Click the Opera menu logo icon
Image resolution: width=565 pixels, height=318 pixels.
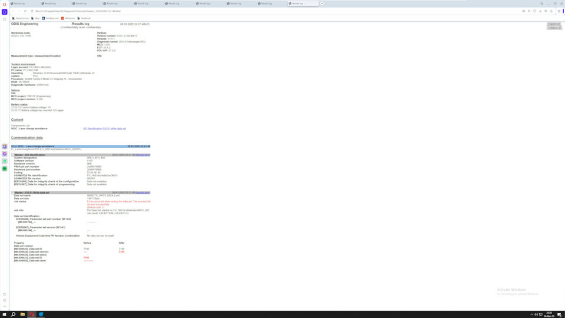pos(5,4)
